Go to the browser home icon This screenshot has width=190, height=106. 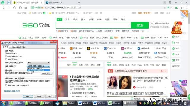[20, 8]
